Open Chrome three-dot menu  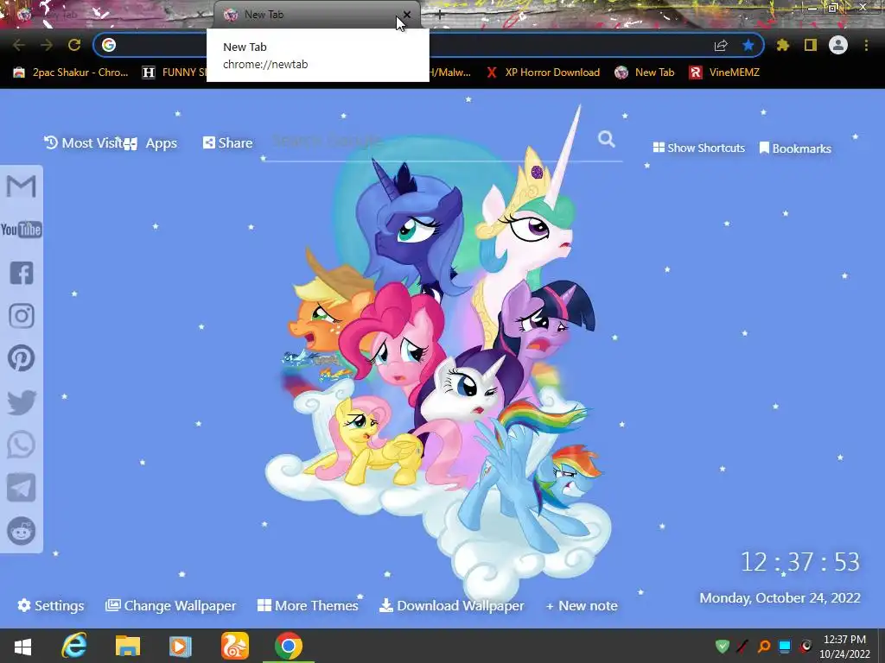[866, 45]
